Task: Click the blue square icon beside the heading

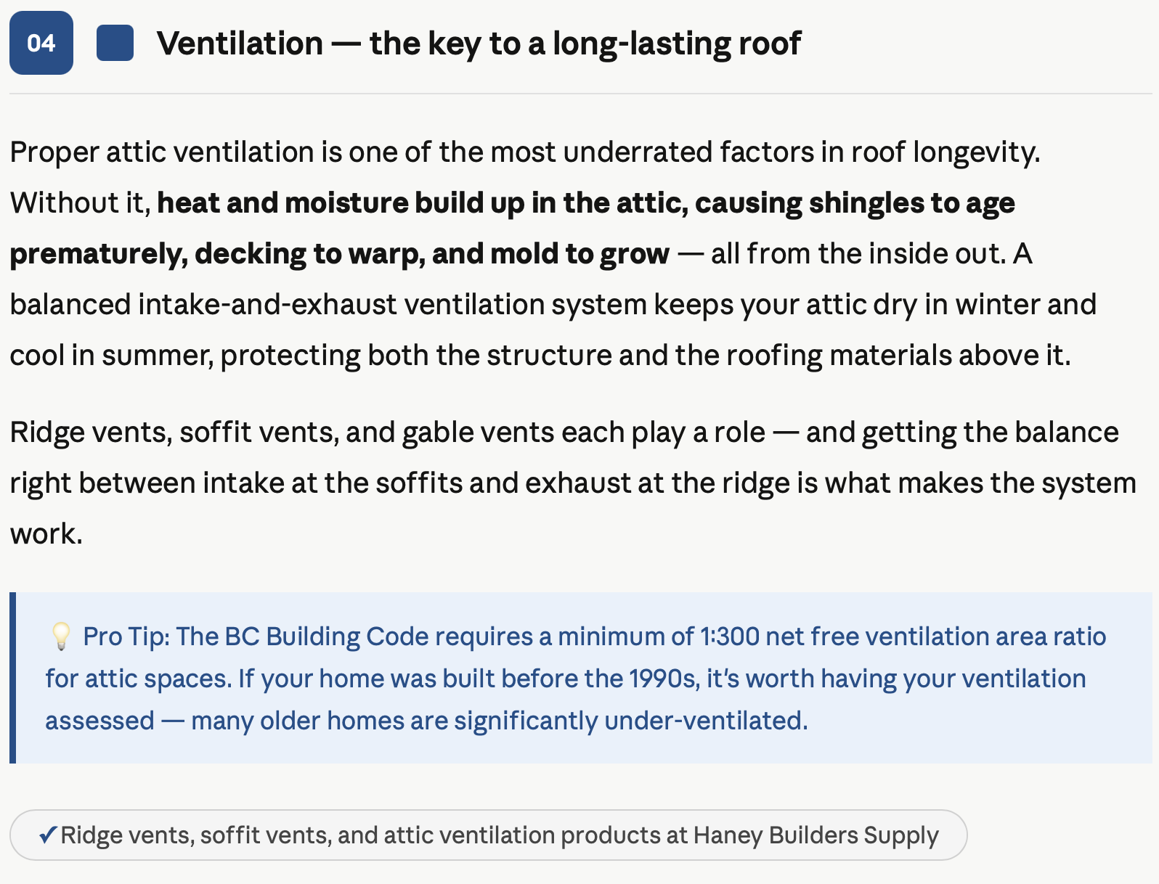Action: 115,43
